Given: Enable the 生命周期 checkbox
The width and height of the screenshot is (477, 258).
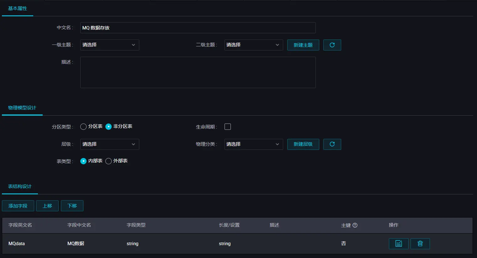Looking at the screenshot, I should (227, 126).
